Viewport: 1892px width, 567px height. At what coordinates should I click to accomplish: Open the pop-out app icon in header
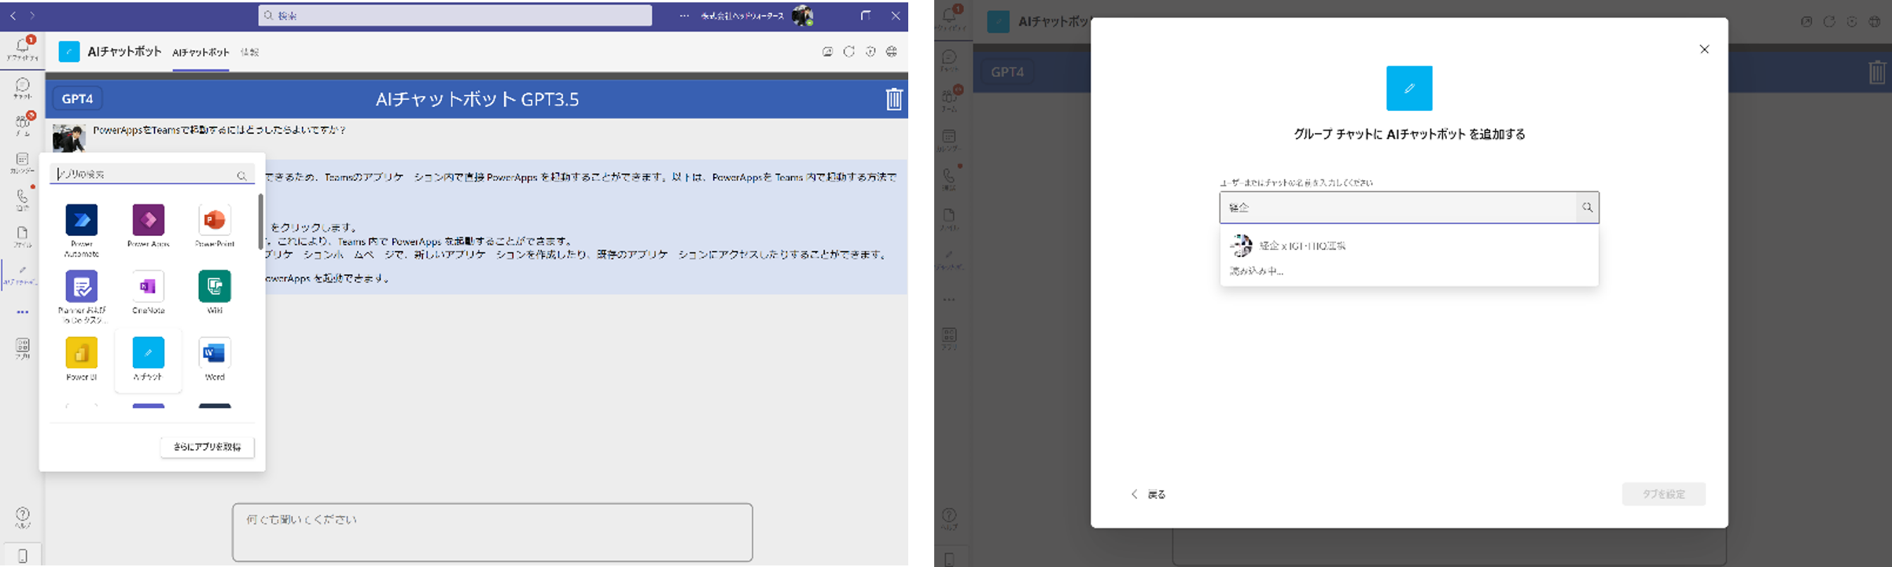coord(827,52)
